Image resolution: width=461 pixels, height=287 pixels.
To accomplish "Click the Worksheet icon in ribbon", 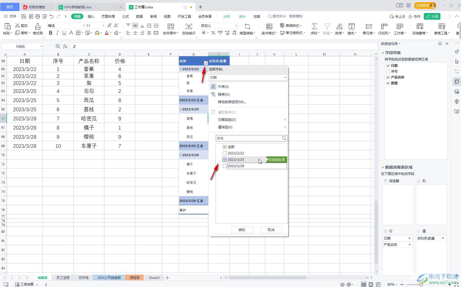I will click(x=400, y=26).
